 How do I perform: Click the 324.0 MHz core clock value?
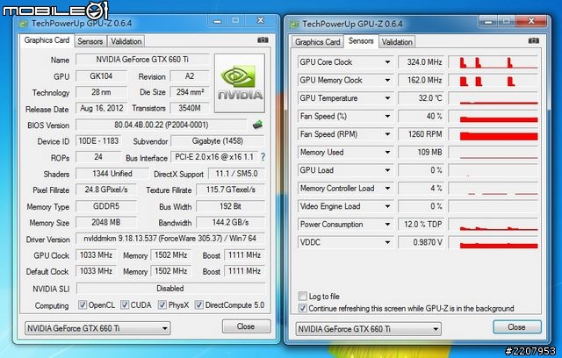tap(421, 62)
